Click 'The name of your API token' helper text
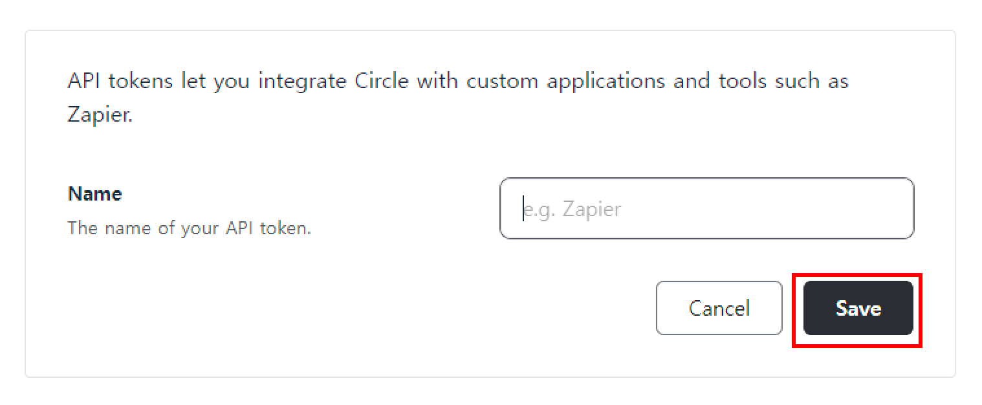982x405 pixels. point(190,228)
